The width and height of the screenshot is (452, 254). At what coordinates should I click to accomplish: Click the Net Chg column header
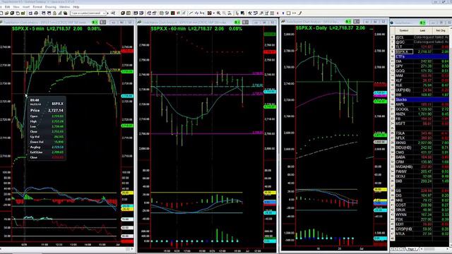pos(441,30)
